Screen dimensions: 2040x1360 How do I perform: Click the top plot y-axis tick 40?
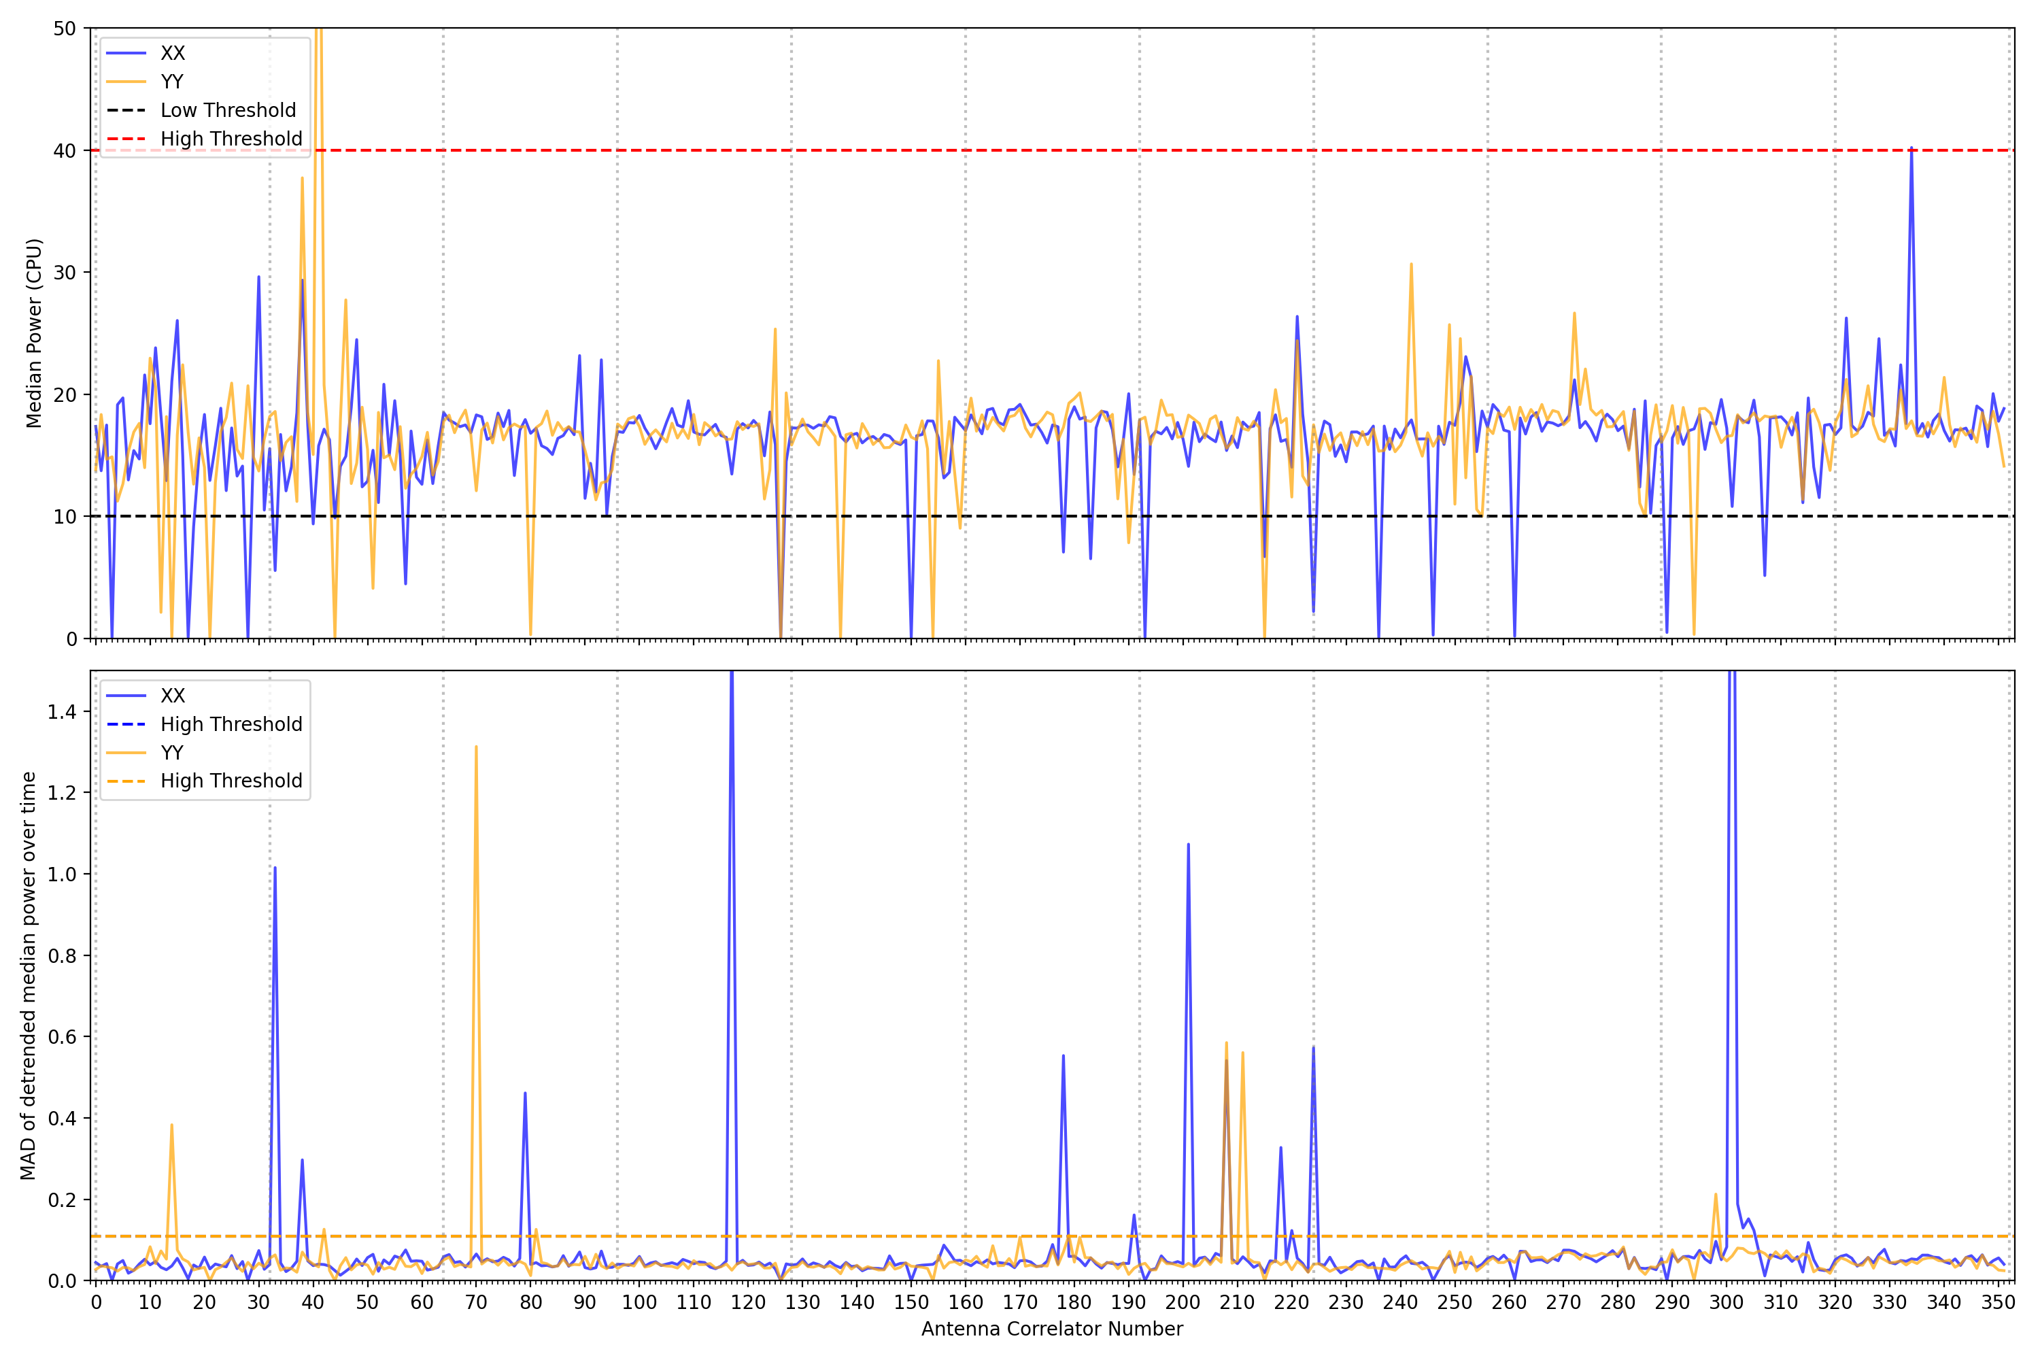coord(64,151)
